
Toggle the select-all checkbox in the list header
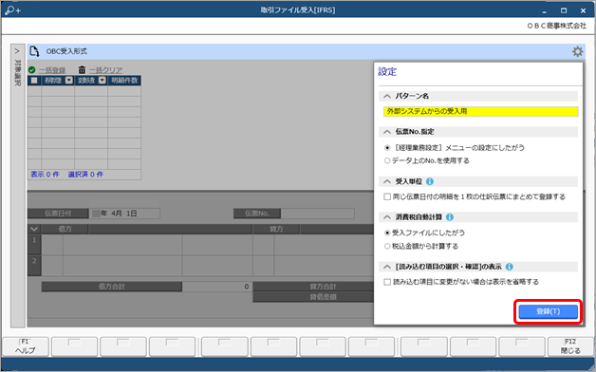point(34,80)
